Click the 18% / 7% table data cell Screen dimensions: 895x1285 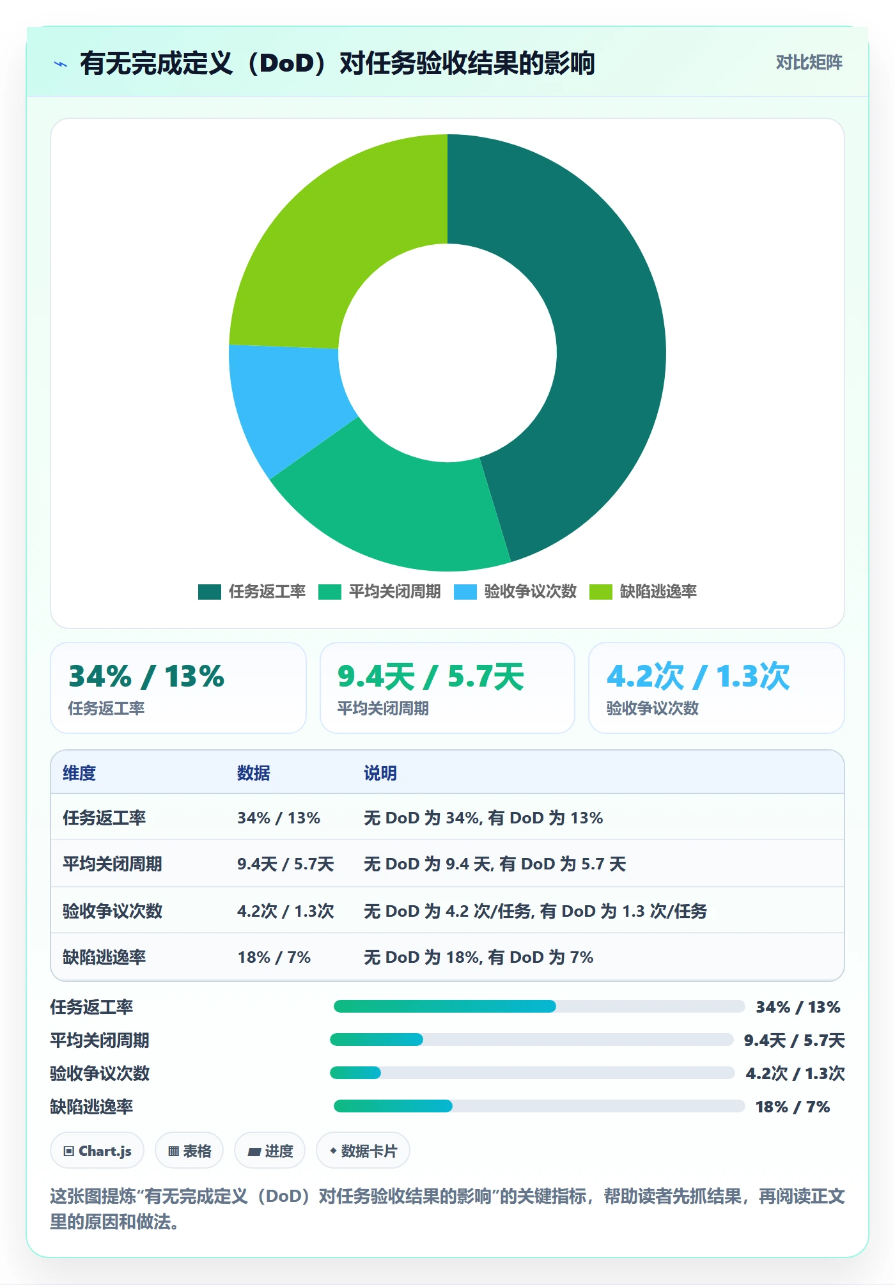274,957
